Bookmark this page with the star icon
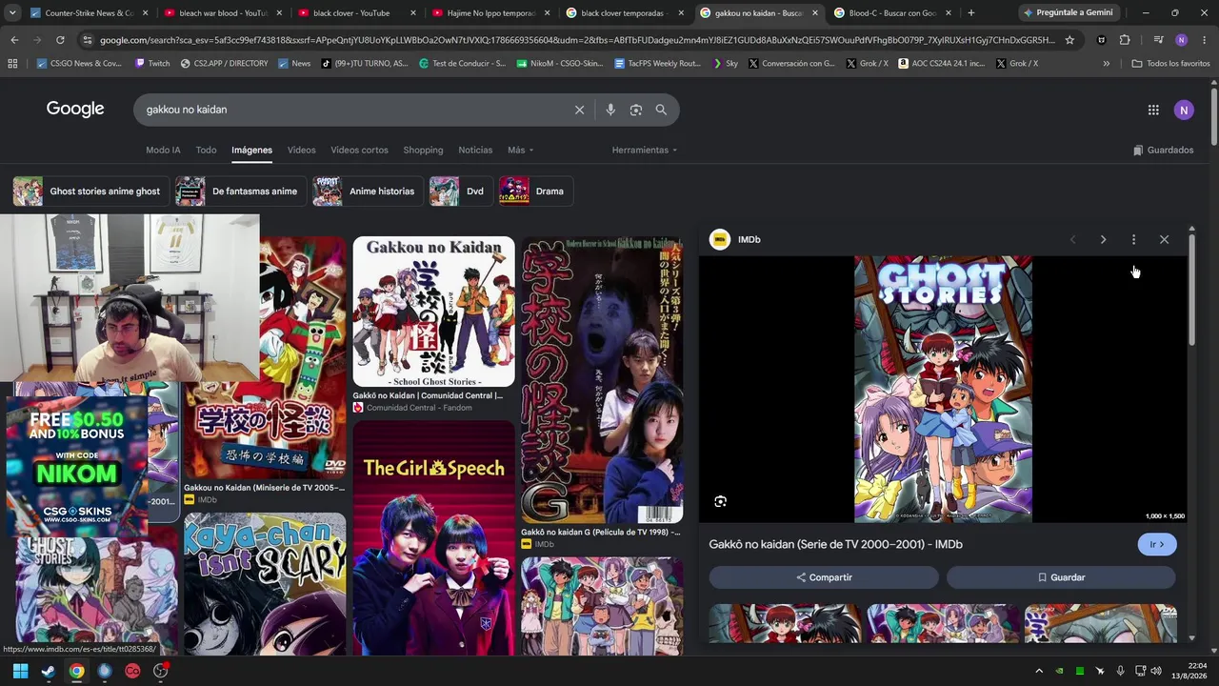Viewport: 1219px width, 686px height. click(x=1069, y=40)
